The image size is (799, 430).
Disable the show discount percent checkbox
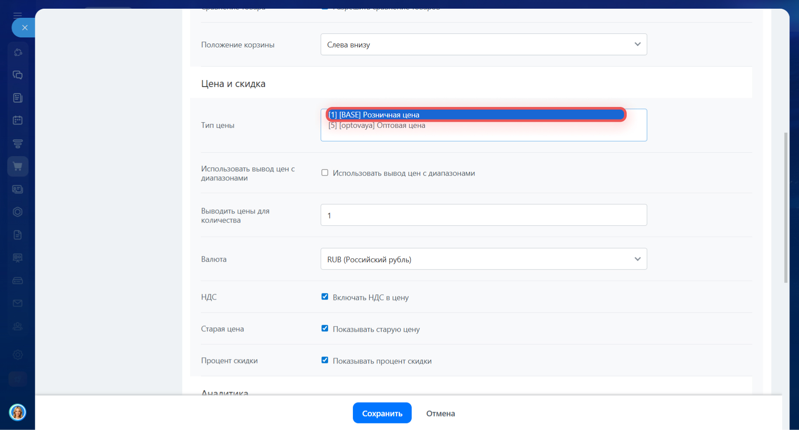pos(325,360)
